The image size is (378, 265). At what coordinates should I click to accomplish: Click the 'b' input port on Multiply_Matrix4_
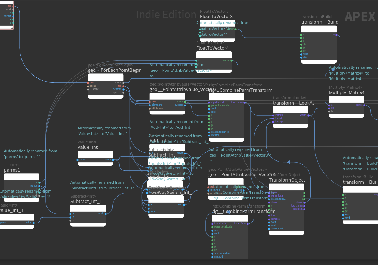click(329, 111)
